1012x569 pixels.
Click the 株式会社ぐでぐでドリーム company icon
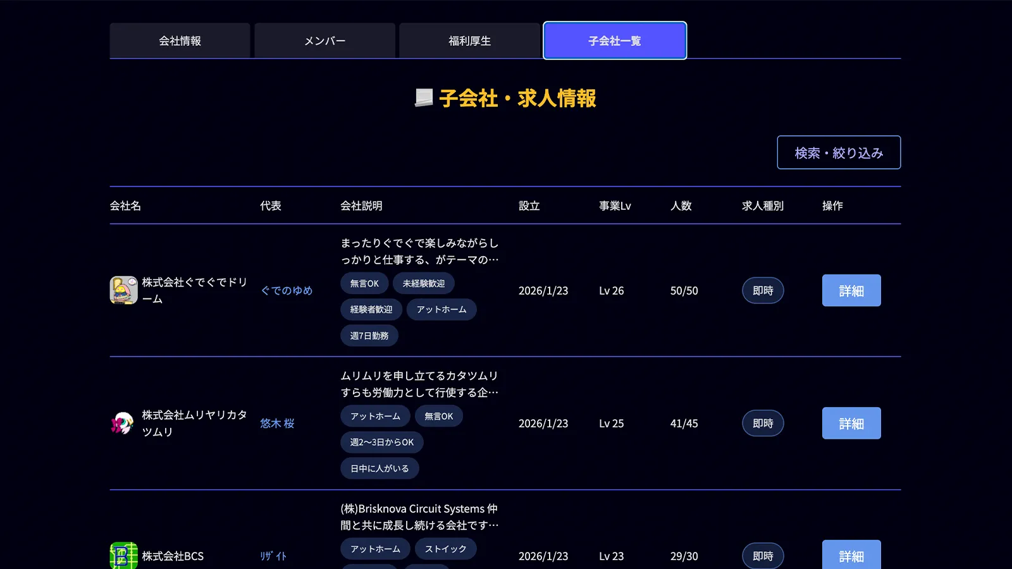pos(123,290)
